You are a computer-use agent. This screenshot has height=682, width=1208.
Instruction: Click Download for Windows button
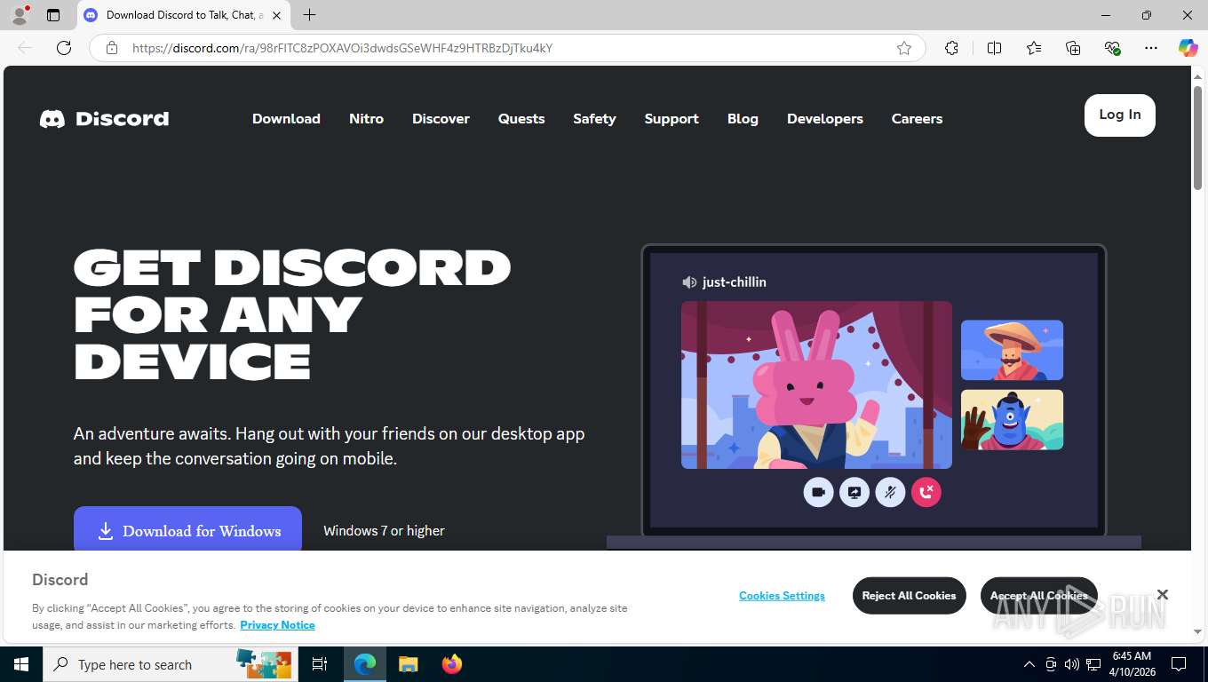point(187,530)
